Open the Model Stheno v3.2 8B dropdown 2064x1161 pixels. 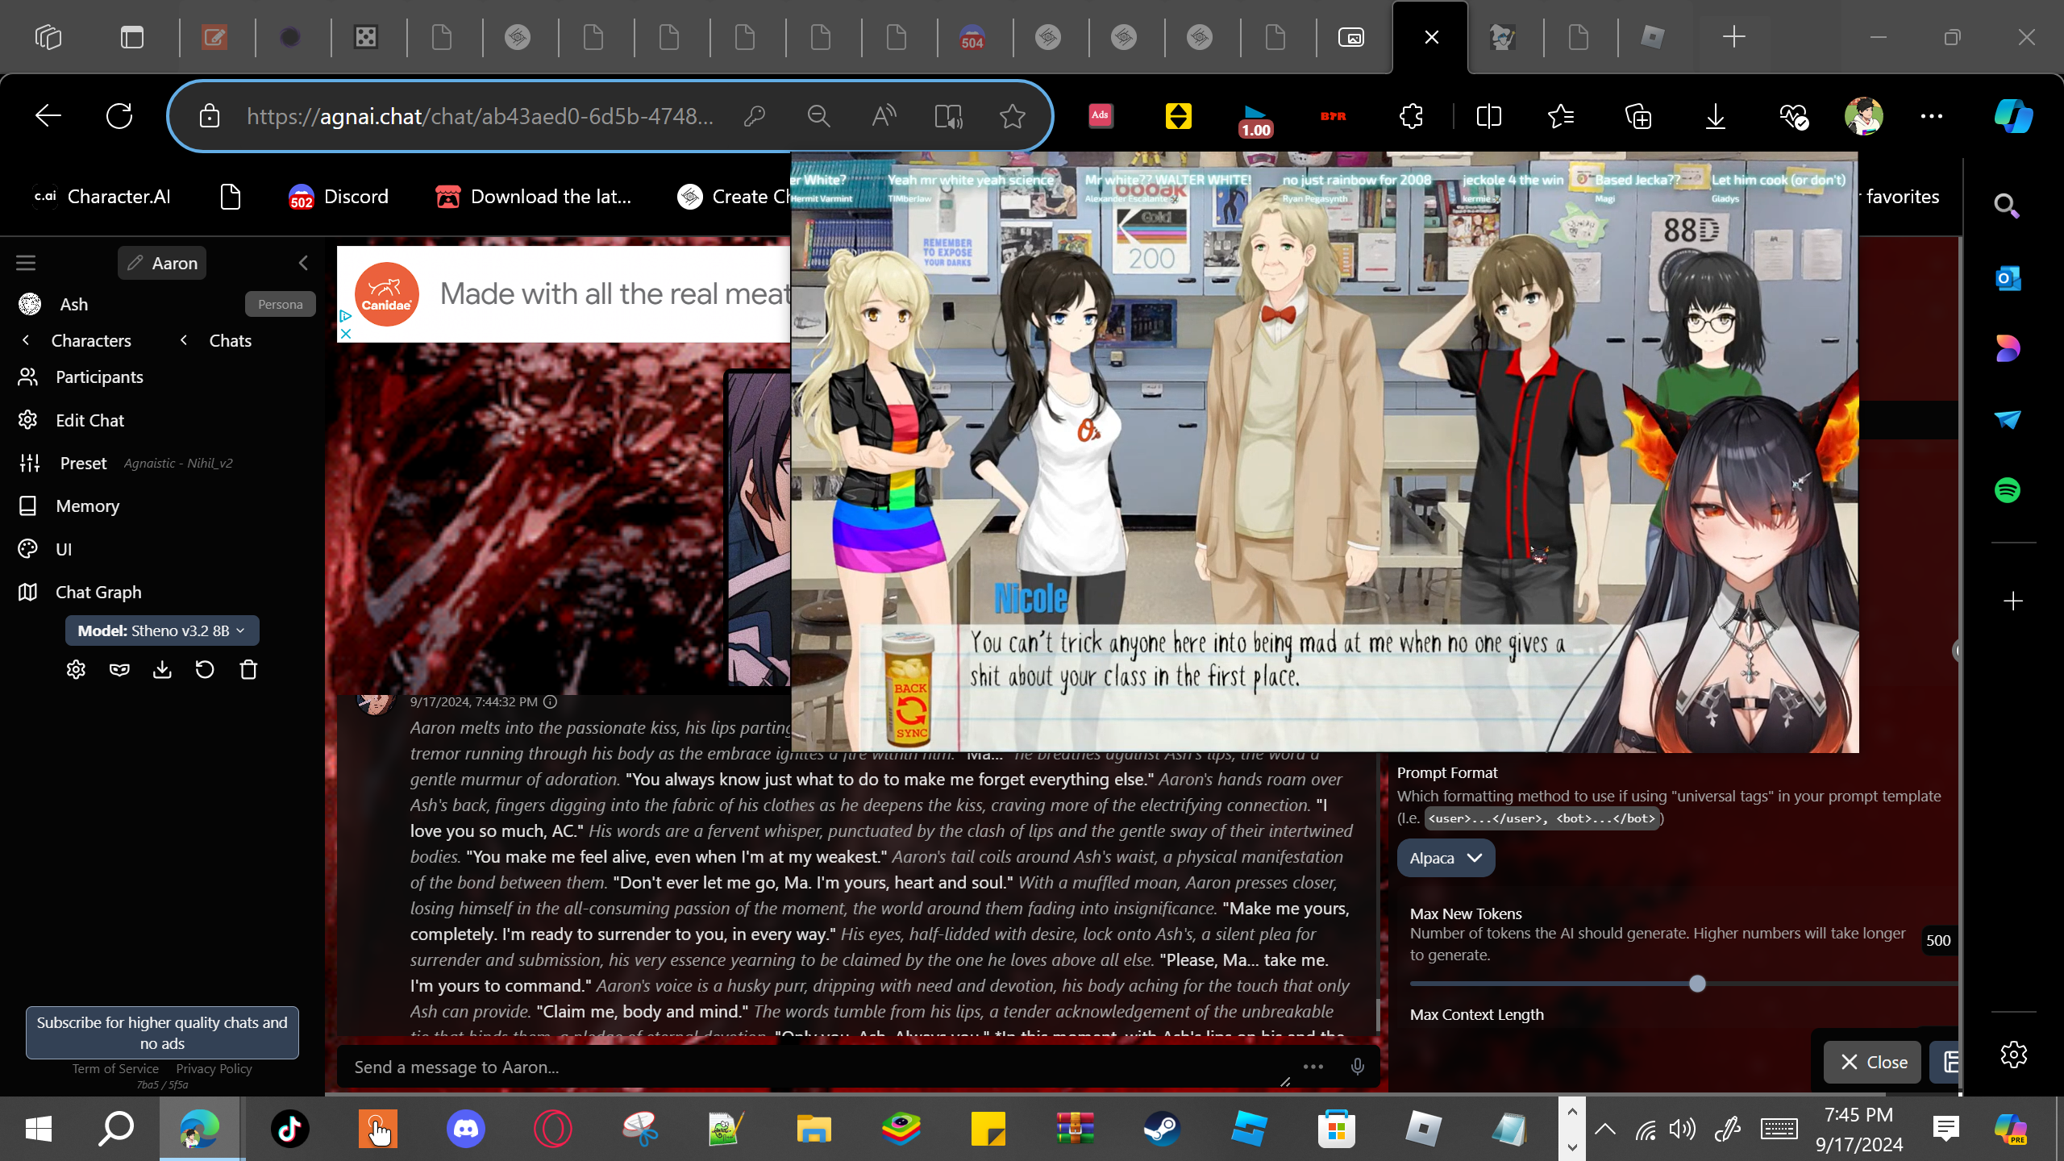click(x=161, y=630)
